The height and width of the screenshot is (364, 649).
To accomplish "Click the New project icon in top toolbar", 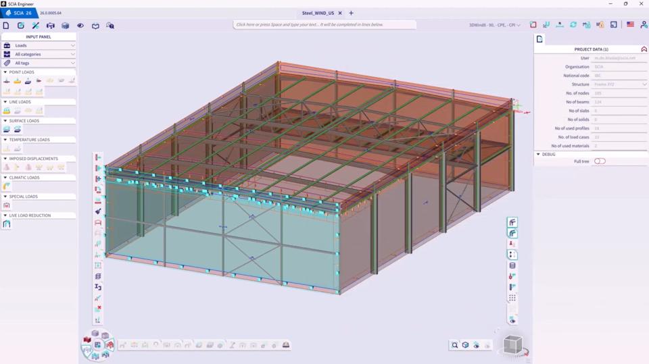I will point(6,25).
